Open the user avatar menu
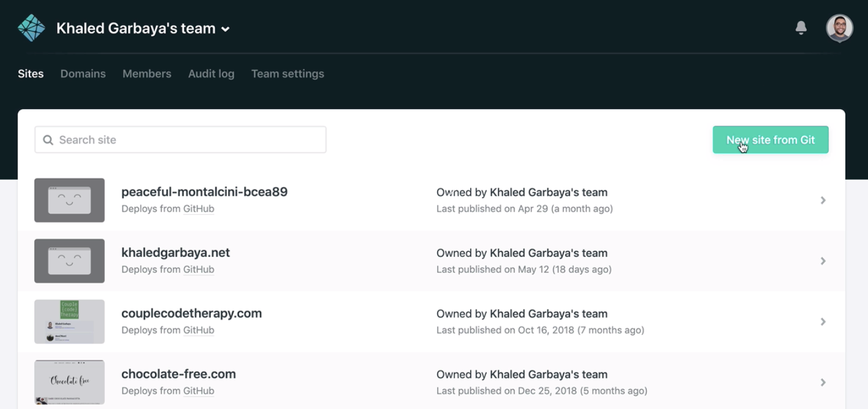Viewport: 868px width, 409px height. 839,28
